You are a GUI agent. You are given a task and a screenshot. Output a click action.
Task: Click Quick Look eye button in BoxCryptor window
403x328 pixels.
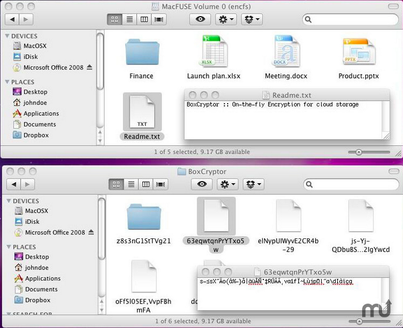202,184
